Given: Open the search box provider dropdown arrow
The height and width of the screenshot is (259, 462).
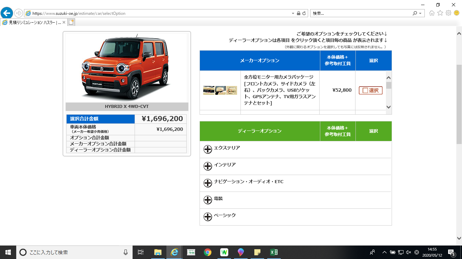Looking at the screenshot, I should [x=420, y=13].
